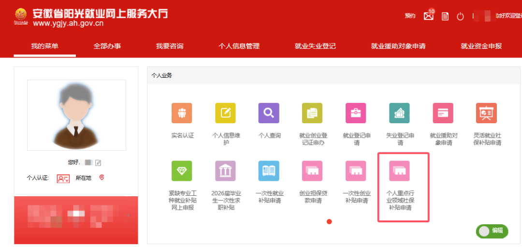Click the 所在地 location pin icon
522x247 pixels.
click(102, 178)
